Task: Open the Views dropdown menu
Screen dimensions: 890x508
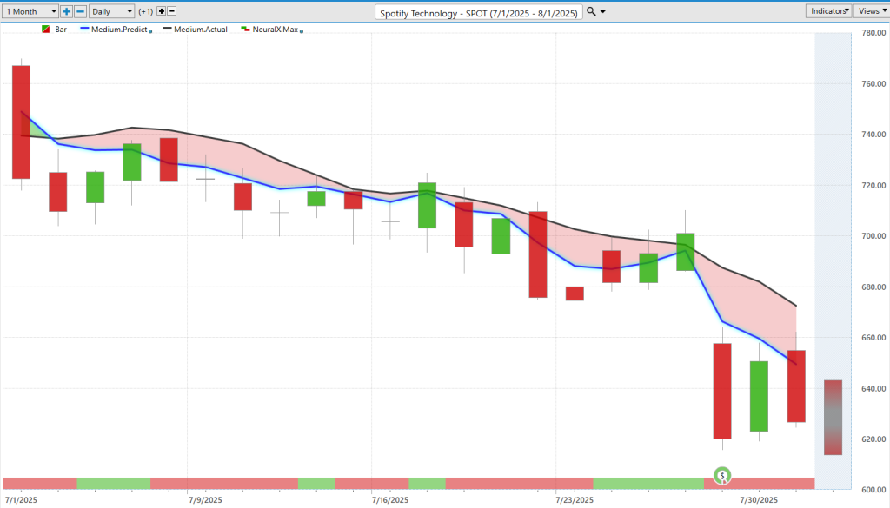Action: tap(871, 10)
